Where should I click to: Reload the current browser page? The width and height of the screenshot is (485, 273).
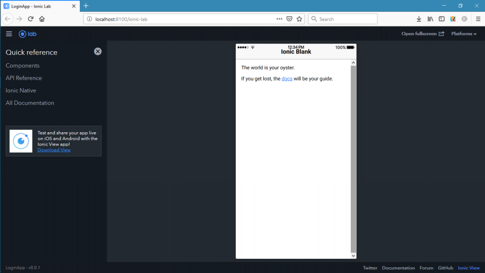pos(31,19)
